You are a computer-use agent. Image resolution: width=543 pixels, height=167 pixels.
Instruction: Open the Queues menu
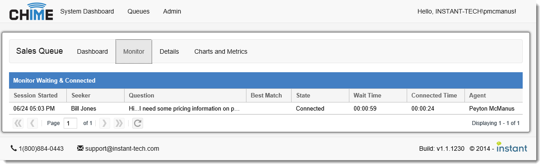pyautogui.click(x=139, y=11)
